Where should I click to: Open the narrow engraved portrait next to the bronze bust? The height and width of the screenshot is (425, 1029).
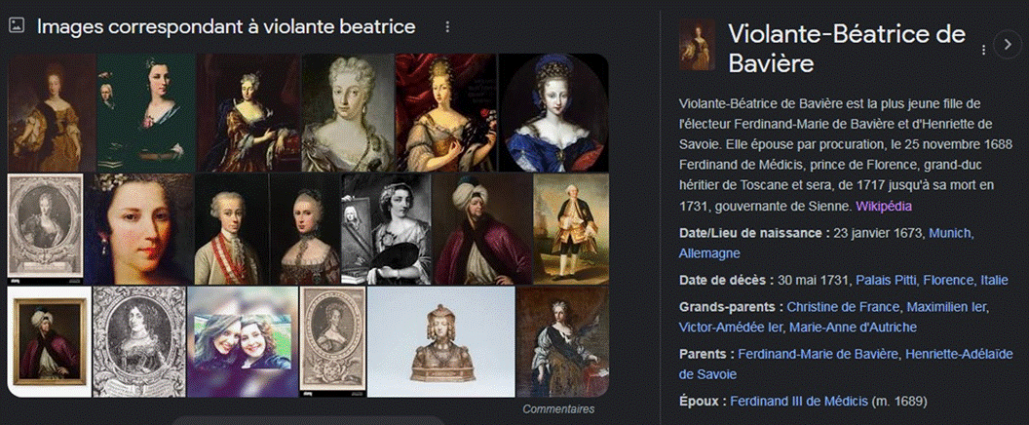(332, 341)
